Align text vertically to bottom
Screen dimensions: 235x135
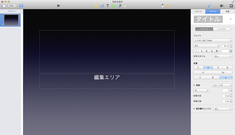[x=226, y=77]
